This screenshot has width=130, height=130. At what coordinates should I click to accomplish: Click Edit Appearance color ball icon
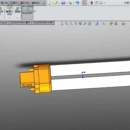click(x=111, y=23)
